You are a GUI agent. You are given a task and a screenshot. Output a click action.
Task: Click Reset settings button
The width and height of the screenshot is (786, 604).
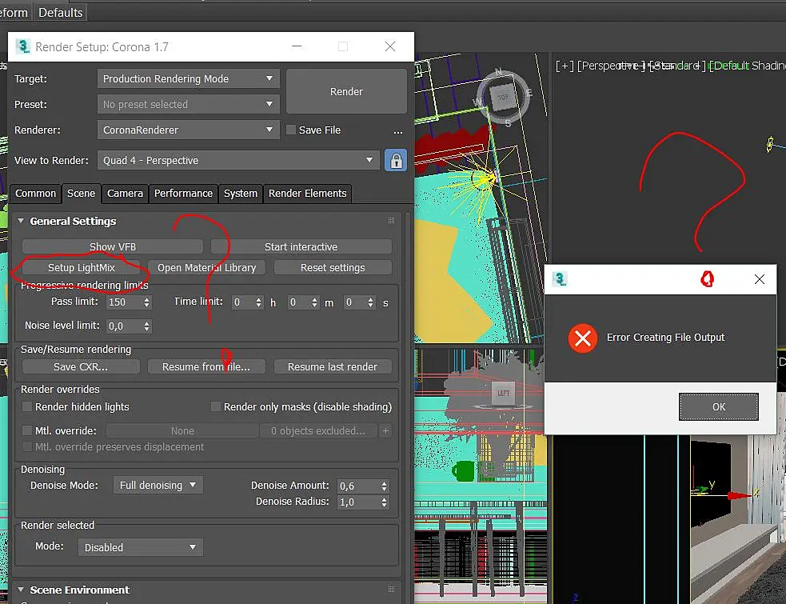point(333,268)
